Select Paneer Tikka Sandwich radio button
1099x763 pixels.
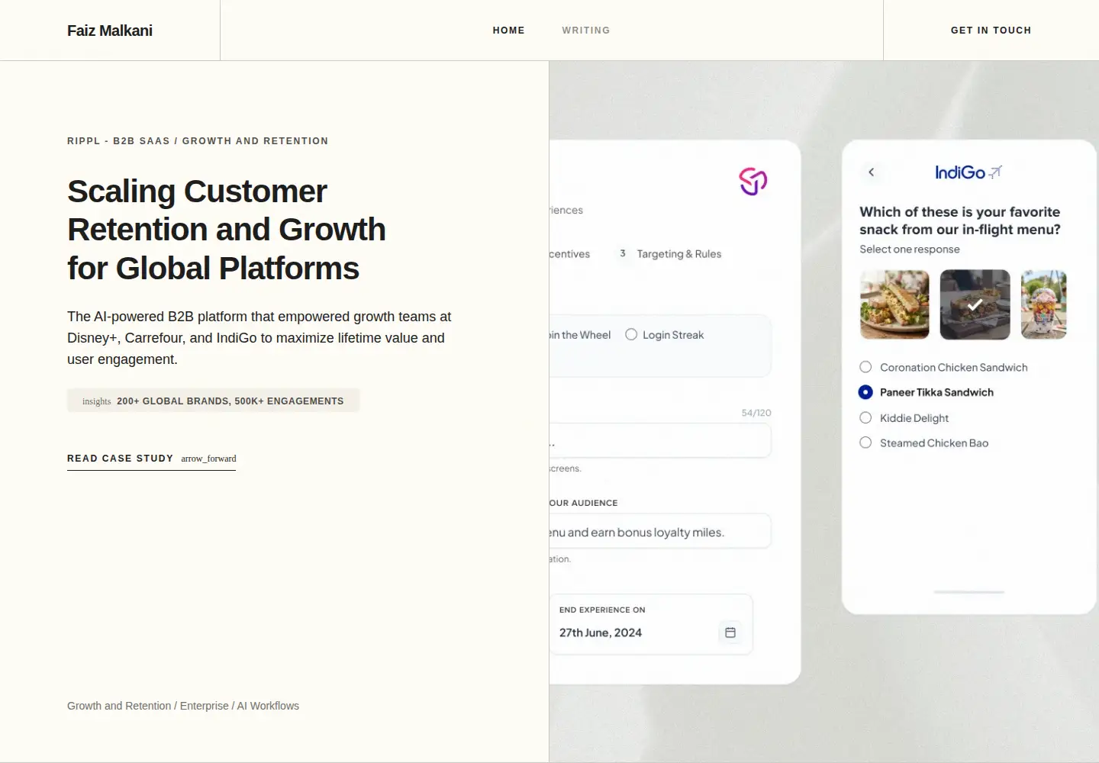point(865,392)
